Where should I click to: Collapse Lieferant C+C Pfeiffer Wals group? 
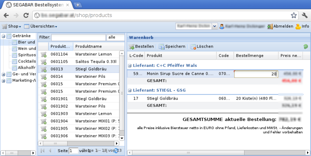coord(130,66)
